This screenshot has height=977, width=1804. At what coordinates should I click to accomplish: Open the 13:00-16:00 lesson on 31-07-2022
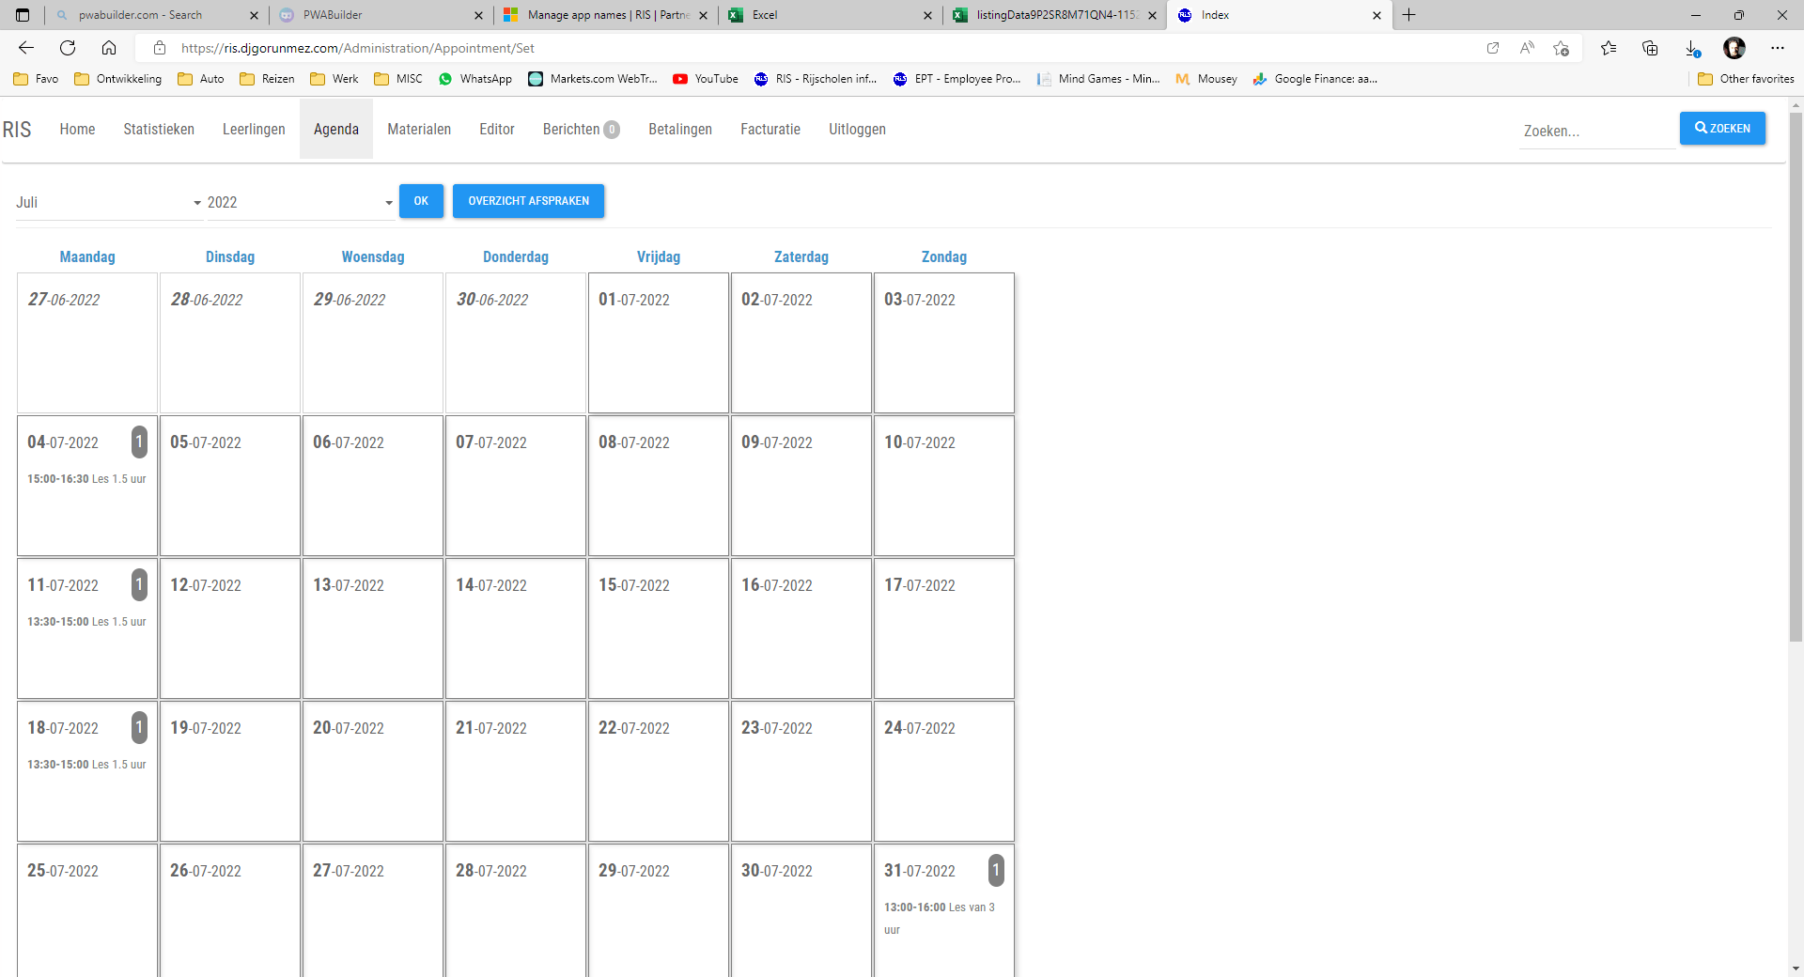coord(940,918)
